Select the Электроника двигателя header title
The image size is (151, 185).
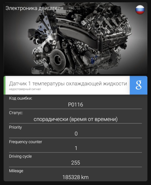click(x=34, y=8)
